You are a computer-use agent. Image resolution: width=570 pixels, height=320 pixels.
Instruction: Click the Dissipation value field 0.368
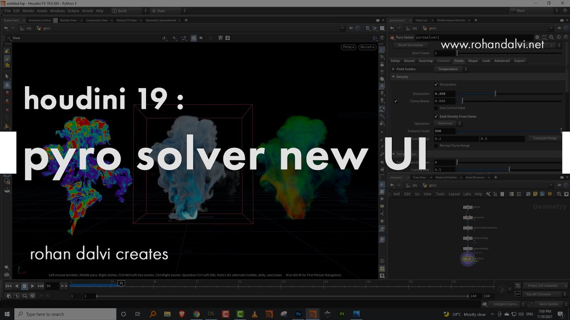pos(445,94)
